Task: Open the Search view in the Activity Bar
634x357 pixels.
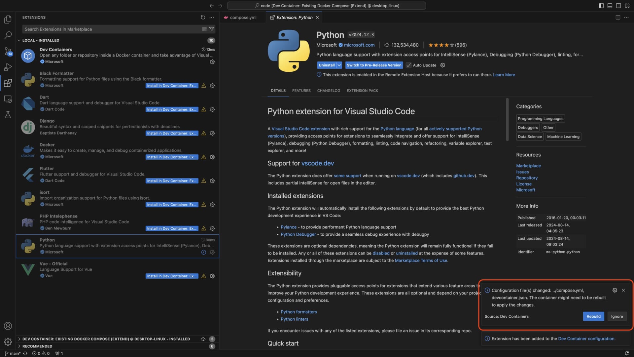Action: (x=8, y=35)
